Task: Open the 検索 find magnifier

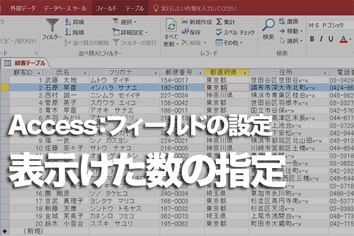Action: coord(268,29)
